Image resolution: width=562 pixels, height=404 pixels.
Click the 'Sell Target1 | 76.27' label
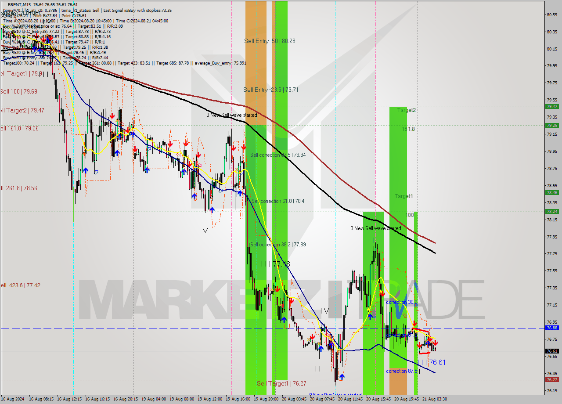click(x=281, y=383)
